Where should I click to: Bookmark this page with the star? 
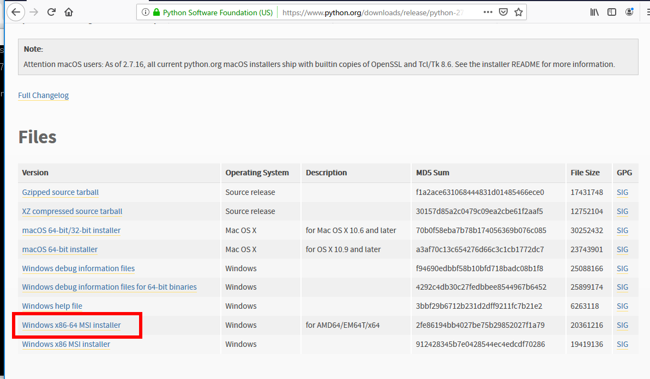519,12
